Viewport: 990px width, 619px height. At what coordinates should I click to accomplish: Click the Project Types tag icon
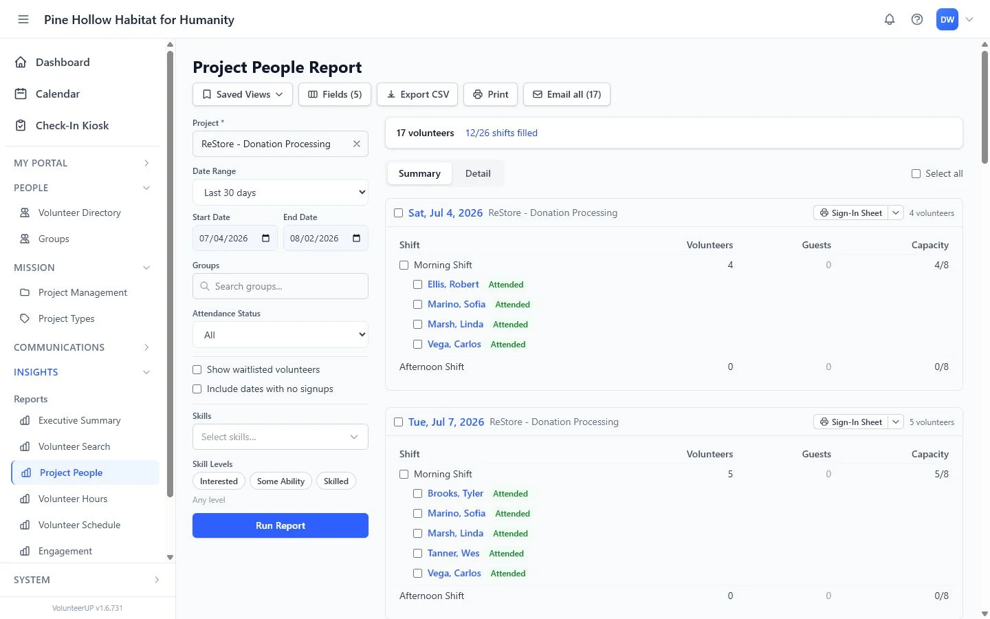25,318
